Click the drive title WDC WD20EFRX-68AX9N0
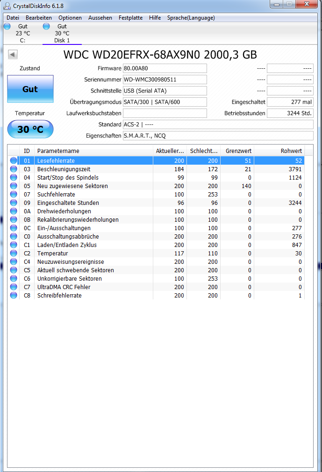This screenshot has height=472, width=322. (131, 55)
